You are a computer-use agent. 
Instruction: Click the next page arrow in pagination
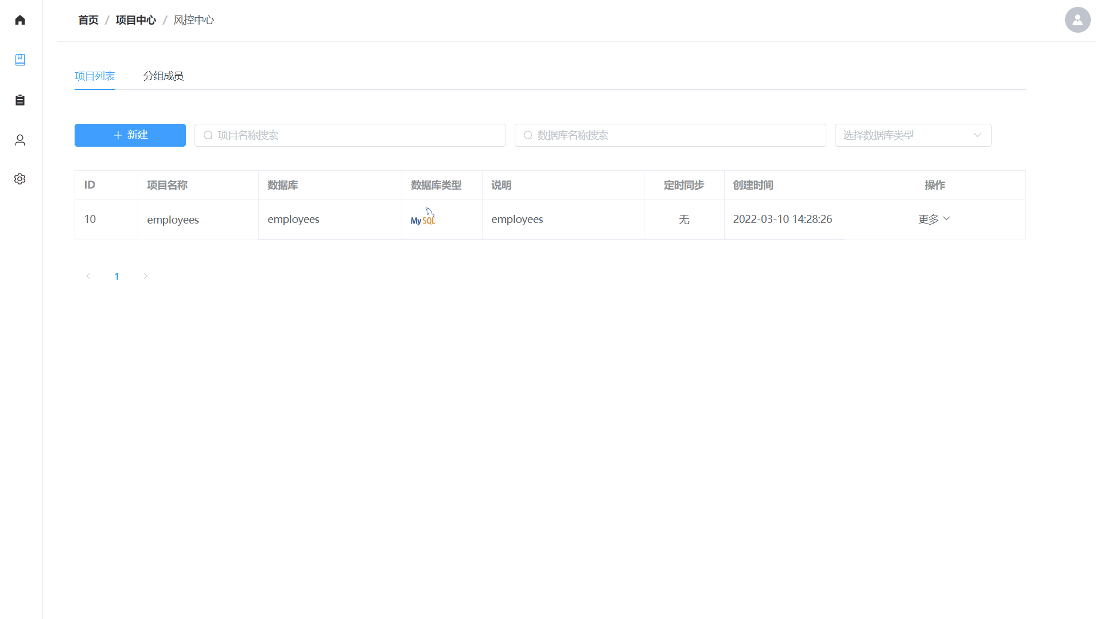click(145, 276)
